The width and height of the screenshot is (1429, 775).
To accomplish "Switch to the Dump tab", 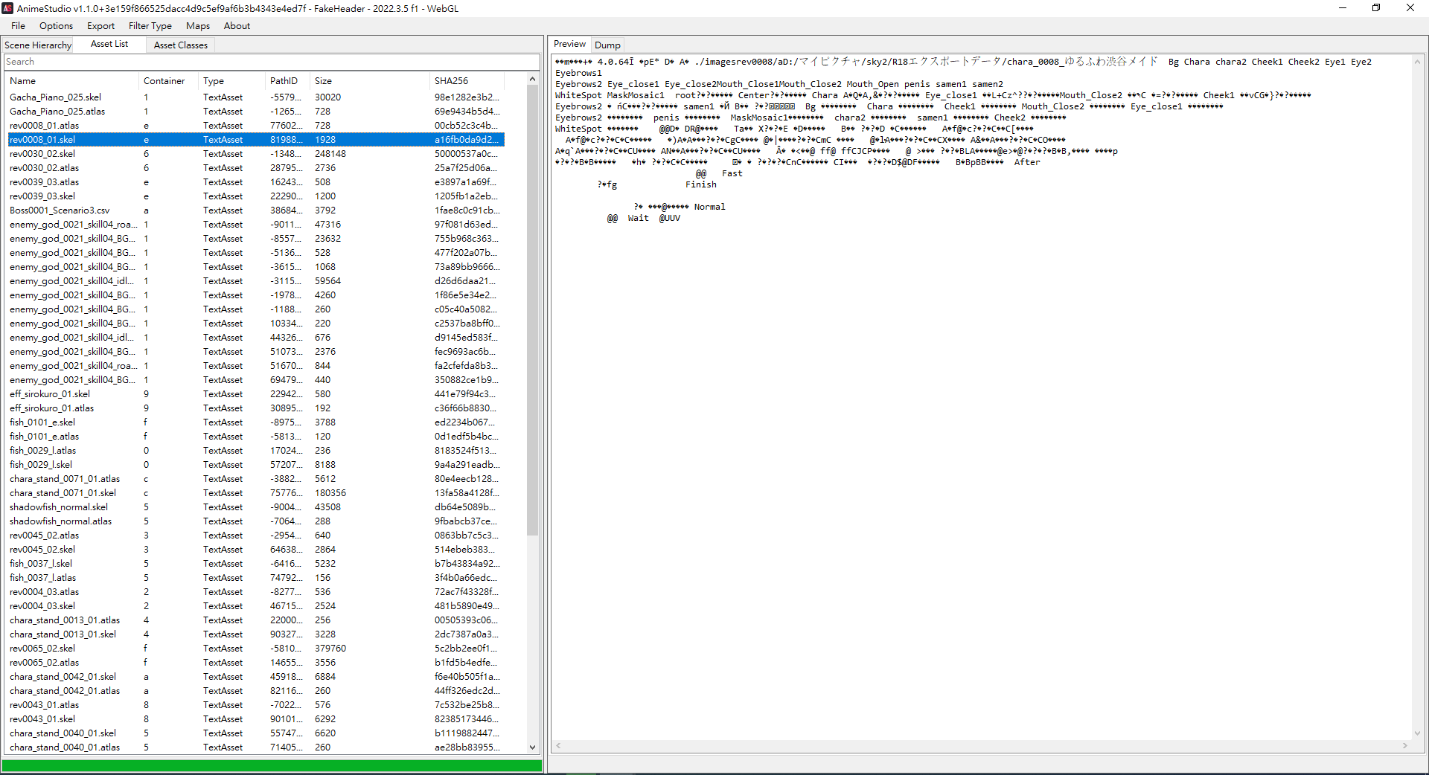I will tap(607, 45).
